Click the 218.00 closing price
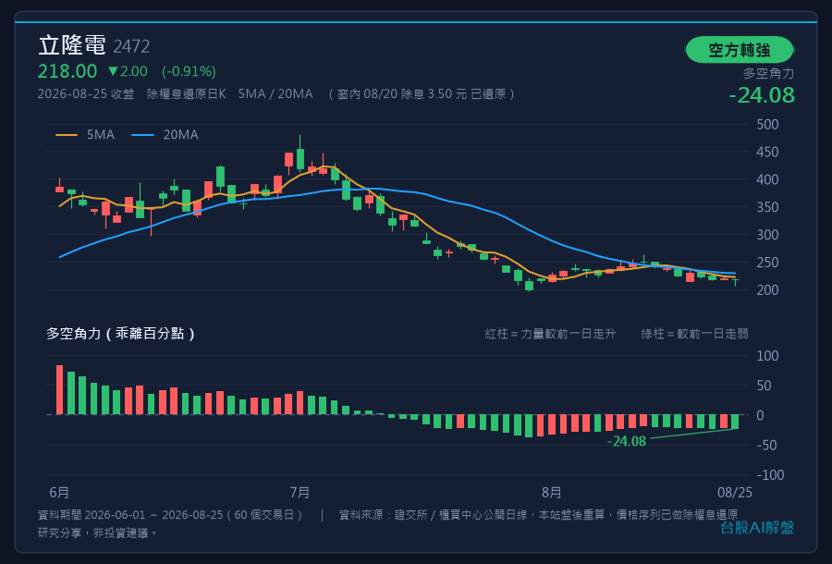The height and width of the screenshot is (564, 832). click(x=67, y=71)
